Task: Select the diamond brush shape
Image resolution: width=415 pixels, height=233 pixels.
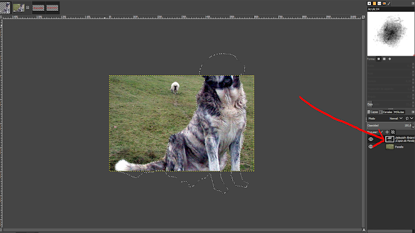Action: coord(390,59)
